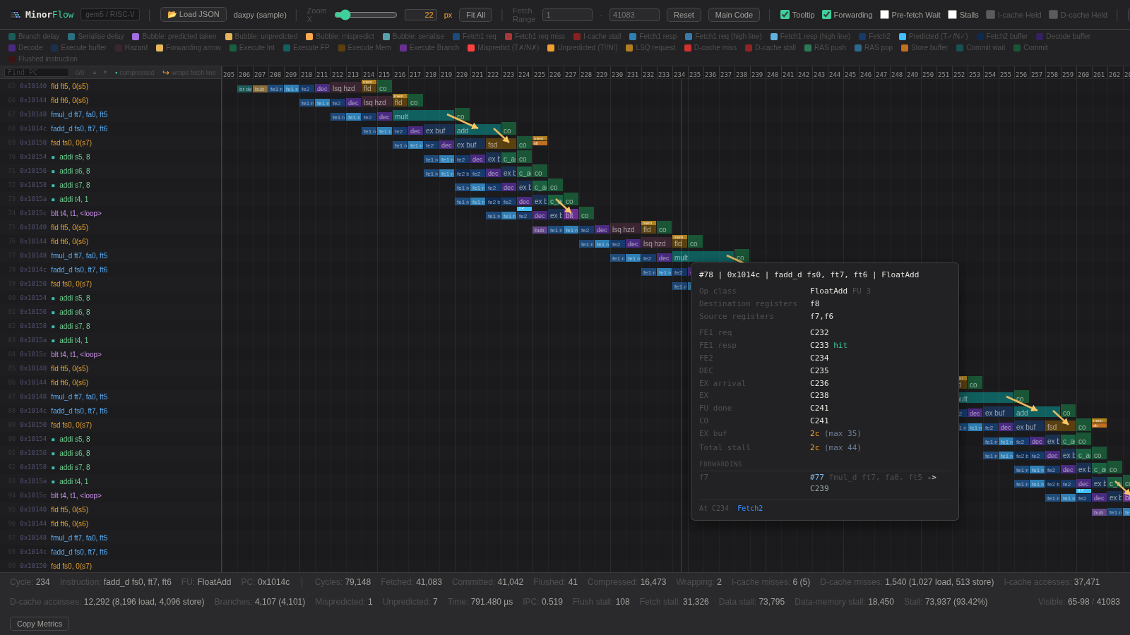Click the Fetch Range start field
This screenshot has height=635, width=1130.
pos(567,15)
